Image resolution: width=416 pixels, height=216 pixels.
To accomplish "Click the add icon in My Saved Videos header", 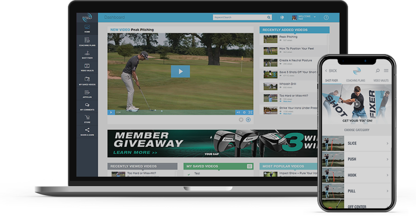I will pyautogui.click(x=249, y=166).
